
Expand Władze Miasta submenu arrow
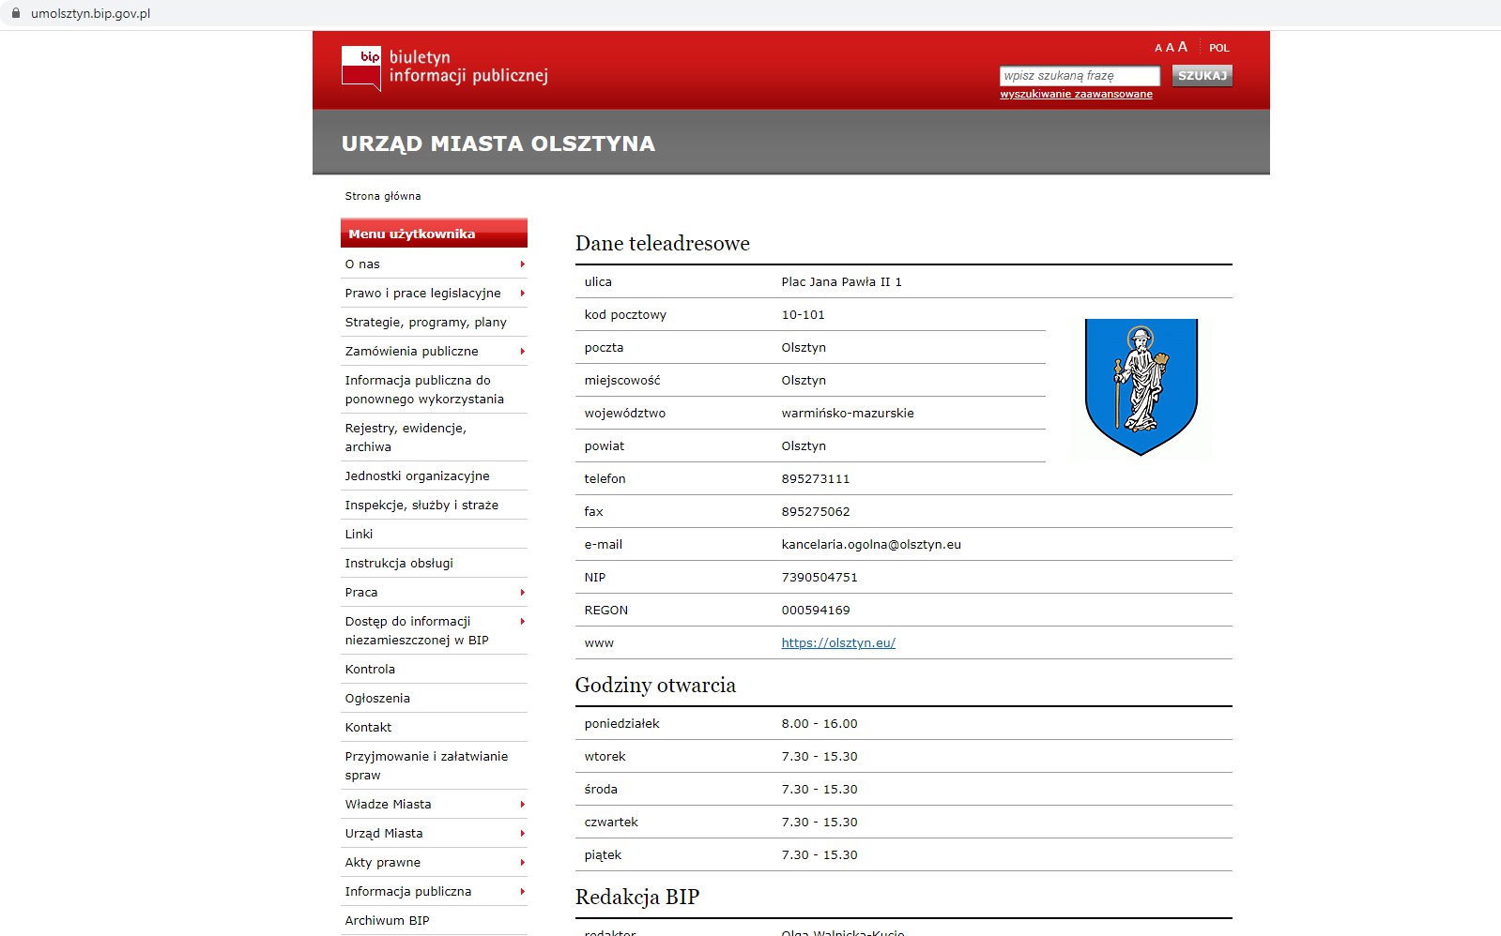(522, 805)
